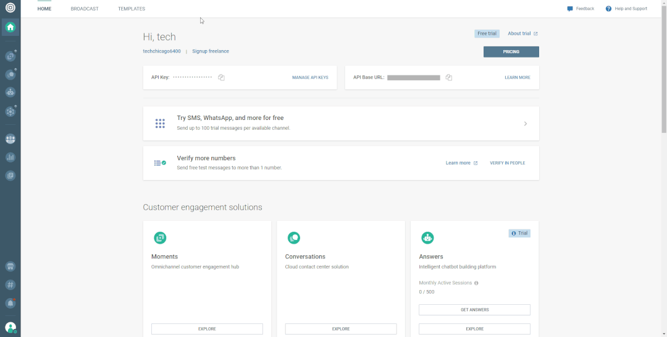
Task: Expand the Try SMS, WhatsApp chevron
Action: pyautogui.click(x=526, y=124)
